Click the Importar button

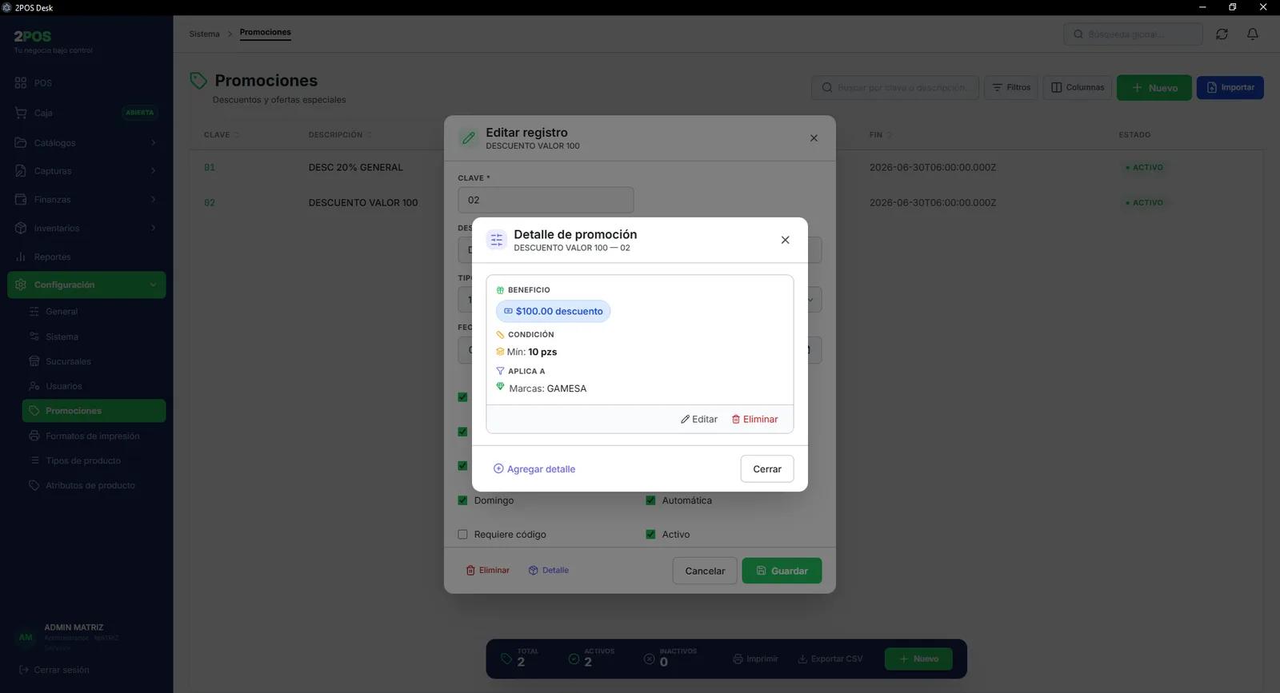coord(1230,88)
